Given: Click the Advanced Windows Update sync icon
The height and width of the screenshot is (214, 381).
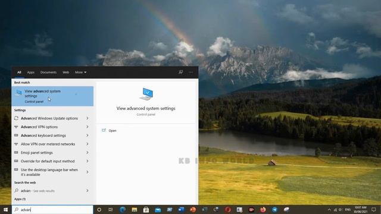Looking at the screenshot, I should [x=16, y=118].
